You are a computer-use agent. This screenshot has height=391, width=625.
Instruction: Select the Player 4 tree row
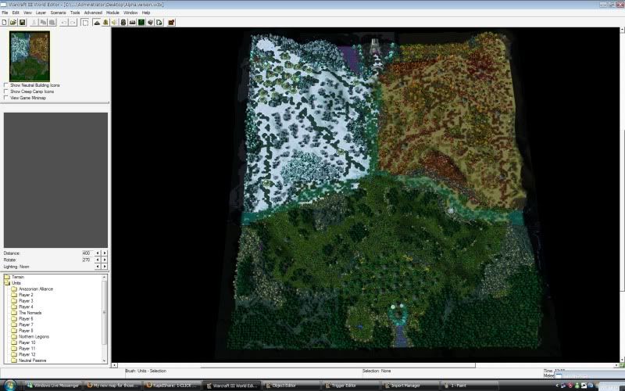pos(26,307)
